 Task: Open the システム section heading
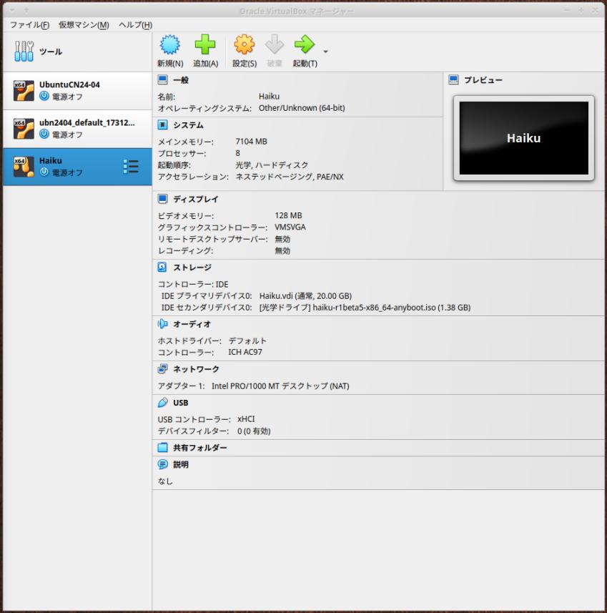coord(189,125)
